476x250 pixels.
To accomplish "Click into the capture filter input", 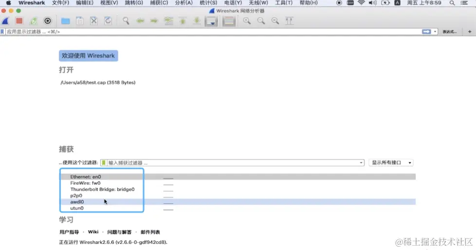I will point(232,163).
